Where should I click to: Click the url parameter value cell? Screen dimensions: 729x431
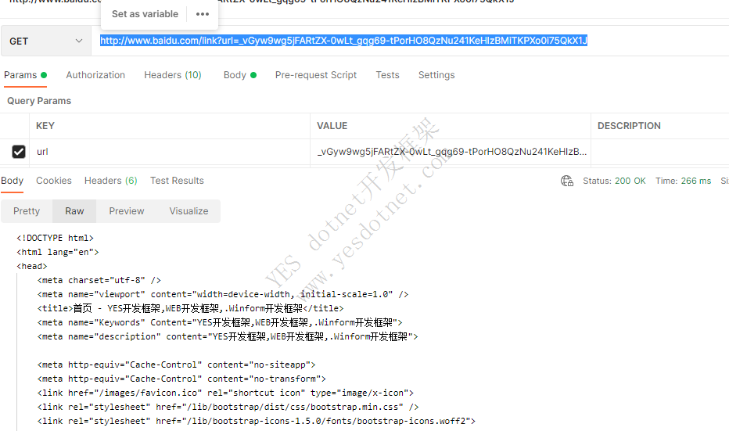[451, 152]
